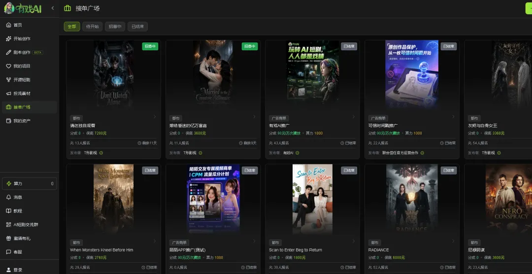Click the RADIANCE poster thumbnail
The height and width of the screenshot is (274, 532).
tap(412, 199)
